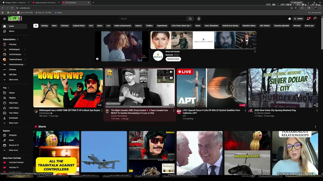Open the YouTube hamburger guide menu

tap(4, 19)
